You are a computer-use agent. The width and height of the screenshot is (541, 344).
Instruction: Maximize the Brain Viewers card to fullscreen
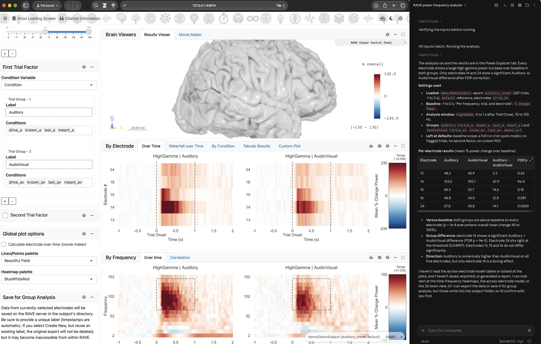(x=403, y=35)
